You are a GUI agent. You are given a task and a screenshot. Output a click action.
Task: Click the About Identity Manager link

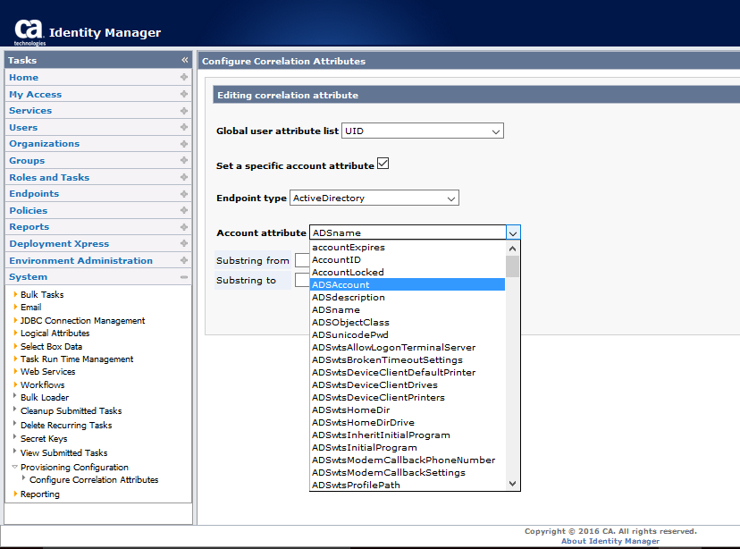click(x=610, y=540)
